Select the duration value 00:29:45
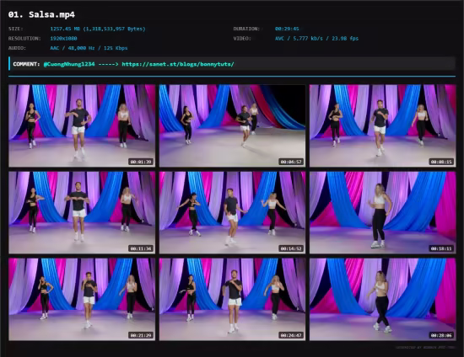This screenshot has height=357, width=464. (287, 29)
